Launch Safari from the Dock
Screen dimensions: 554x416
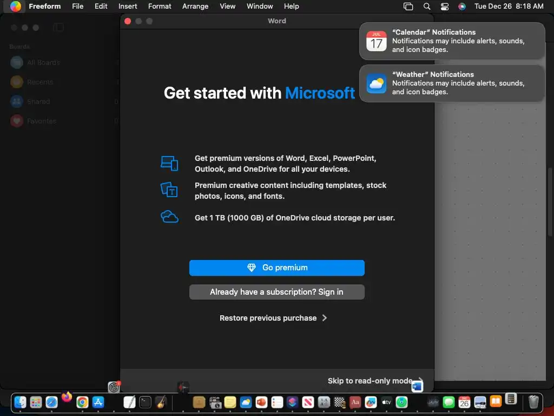coord(51,402)
